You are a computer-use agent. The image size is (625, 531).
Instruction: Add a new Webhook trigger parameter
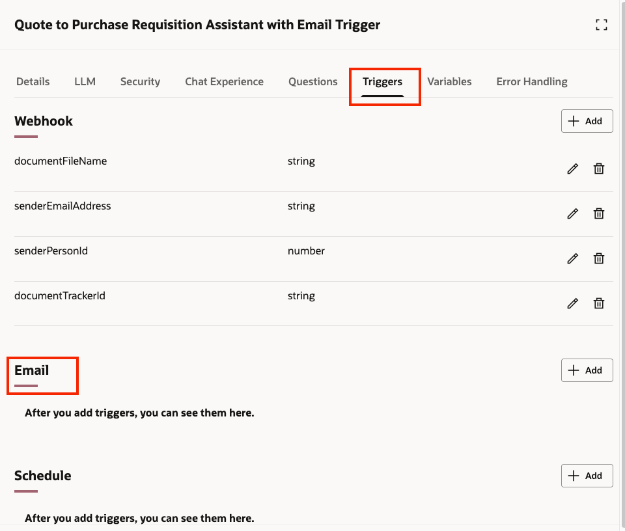tap(587, 121)
